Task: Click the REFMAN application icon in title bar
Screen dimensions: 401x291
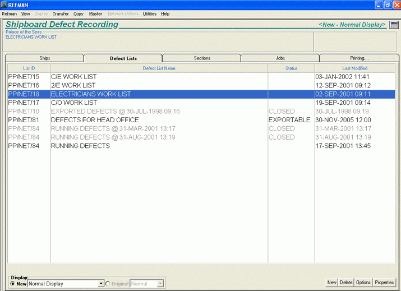Action: point(4,4)
